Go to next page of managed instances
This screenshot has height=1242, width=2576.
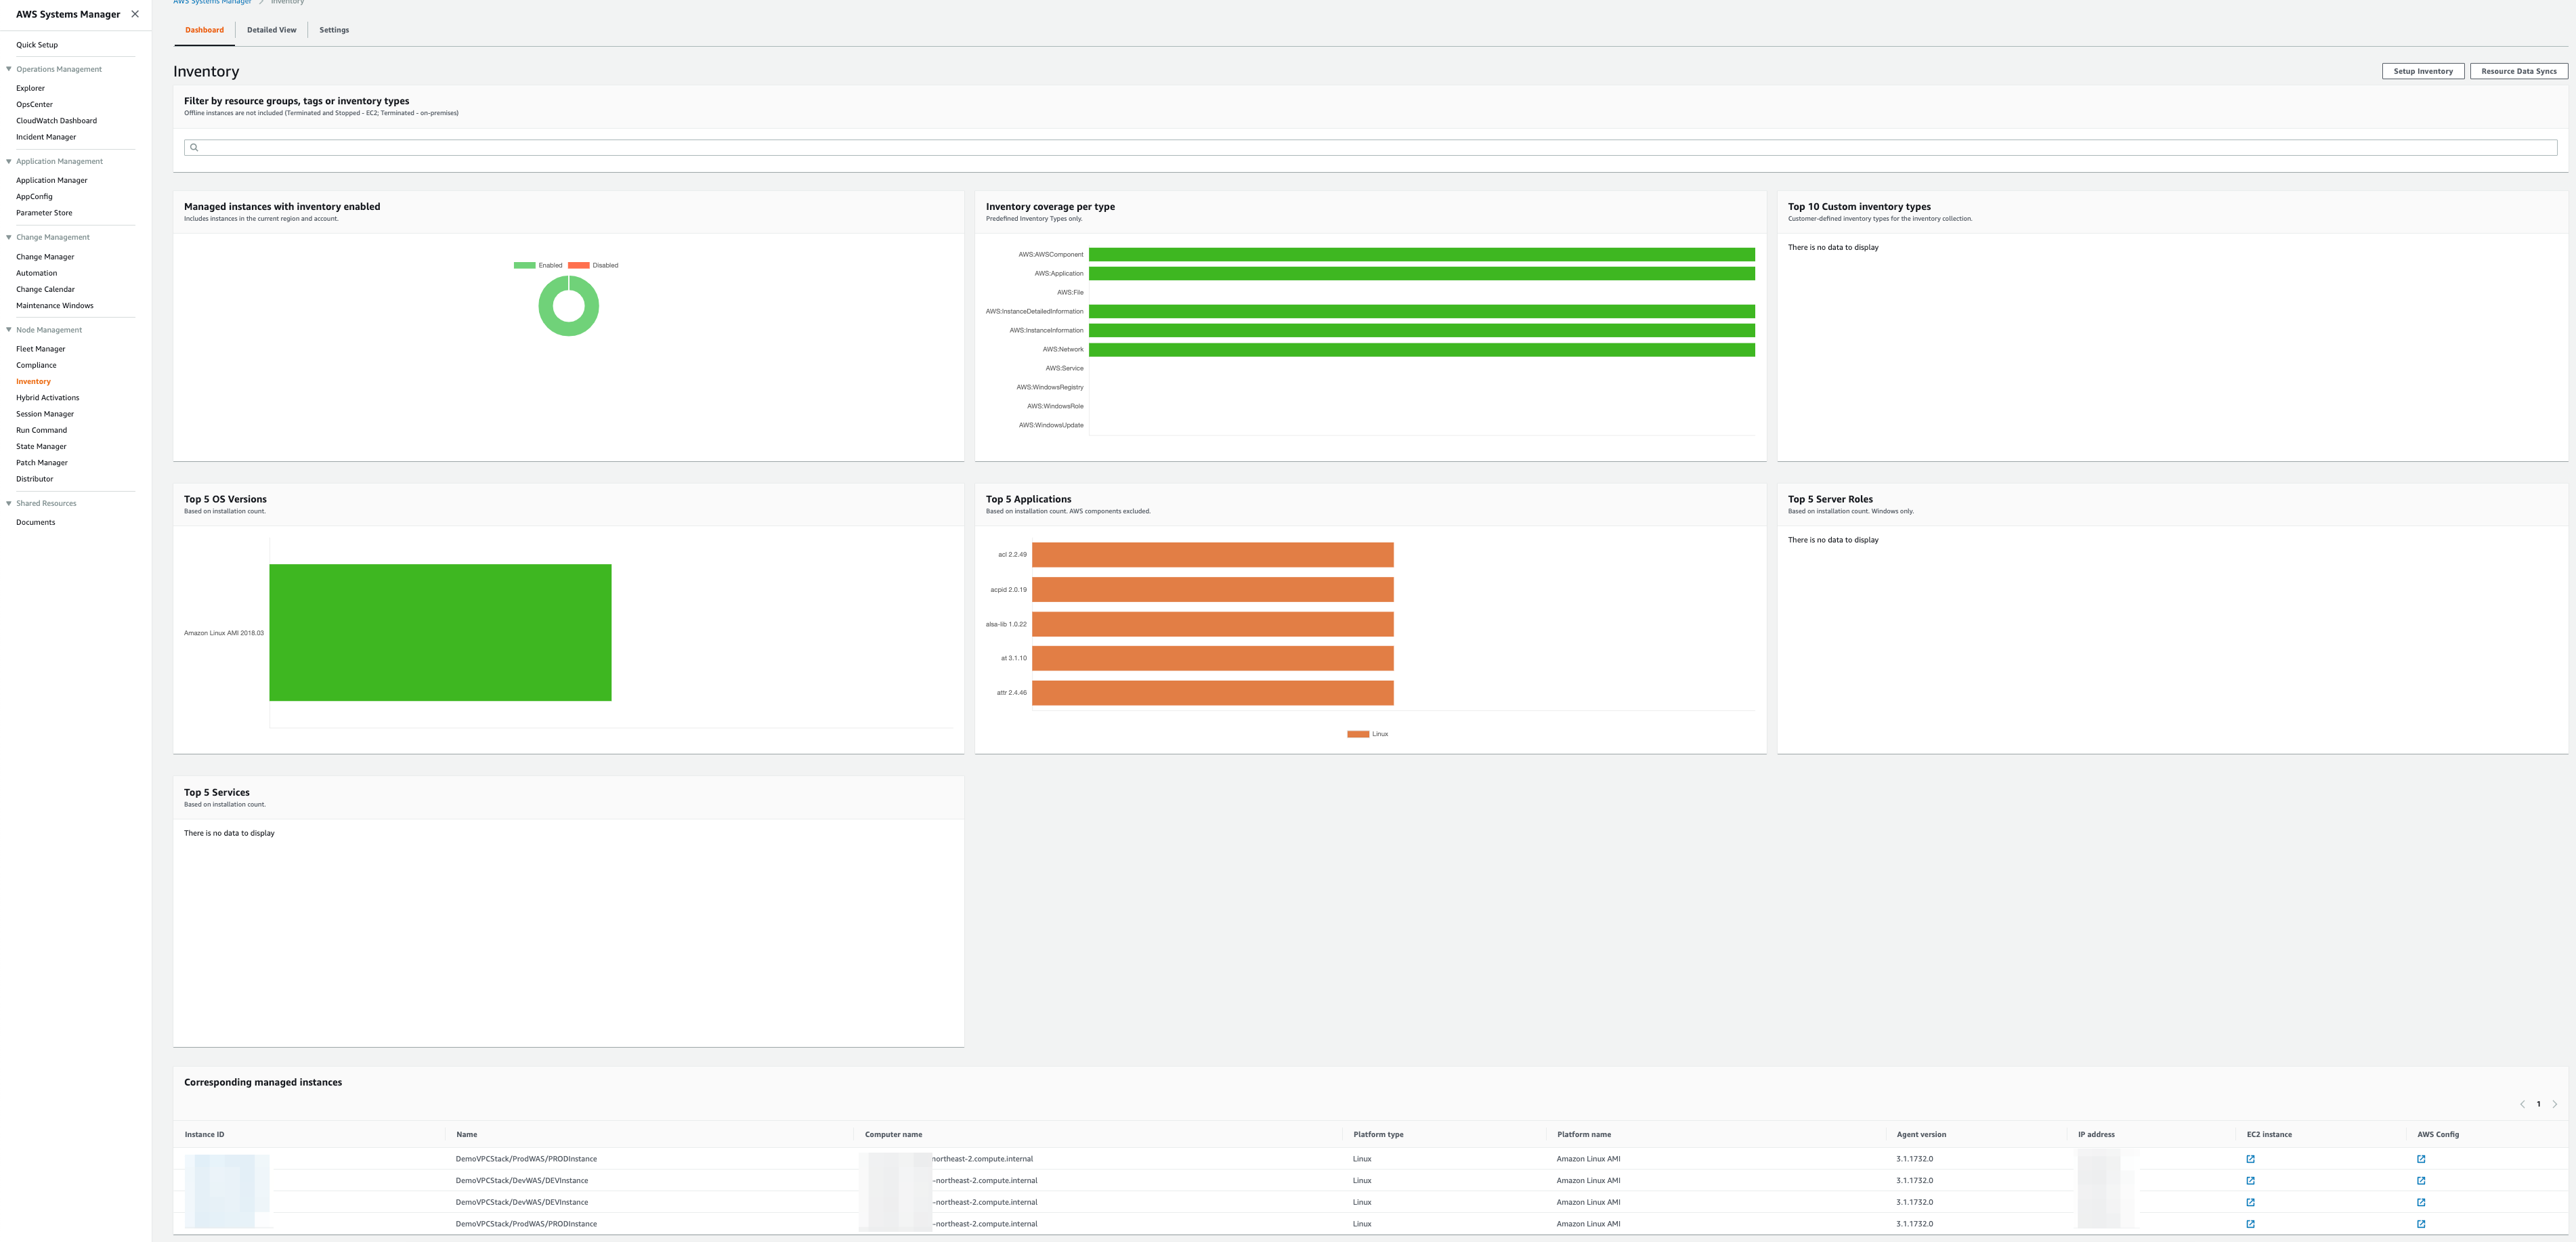coord(2554,1104)
